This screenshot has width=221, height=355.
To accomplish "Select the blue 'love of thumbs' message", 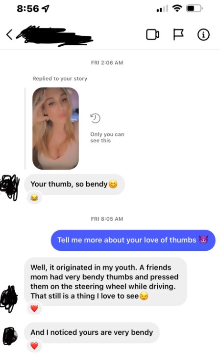I will point(133,240).
